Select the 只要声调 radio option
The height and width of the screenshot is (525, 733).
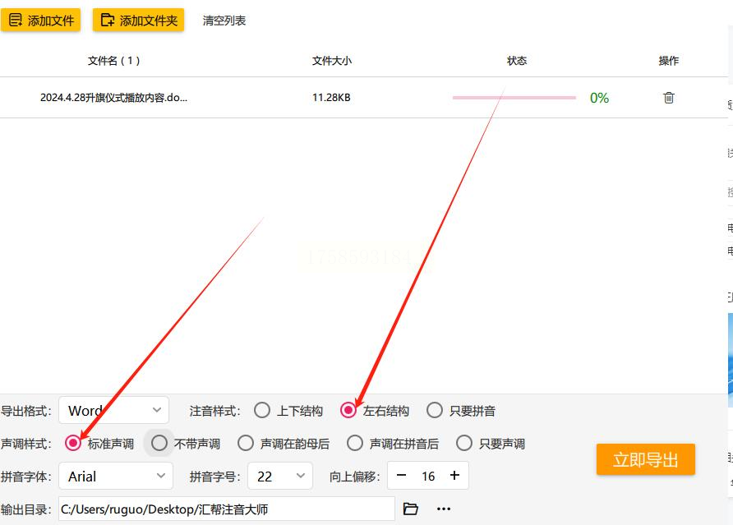(464, 443)
